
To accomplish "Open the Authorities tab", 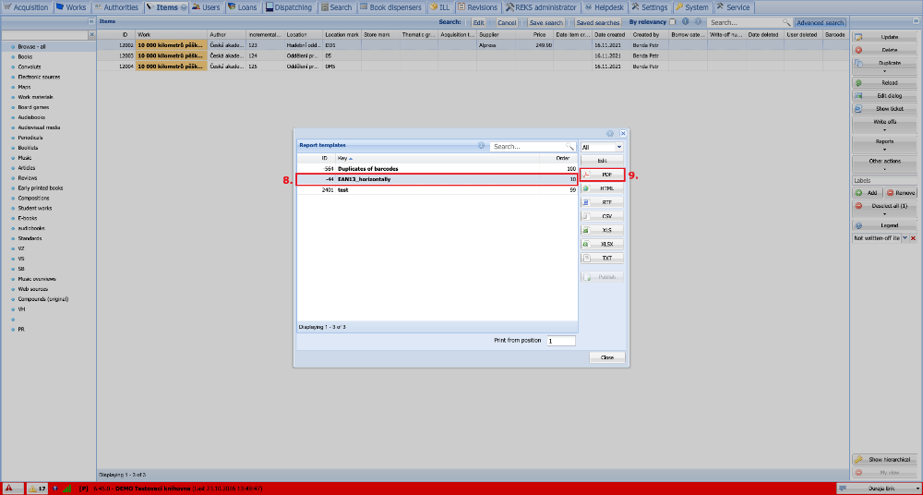I will coord(116,7).
